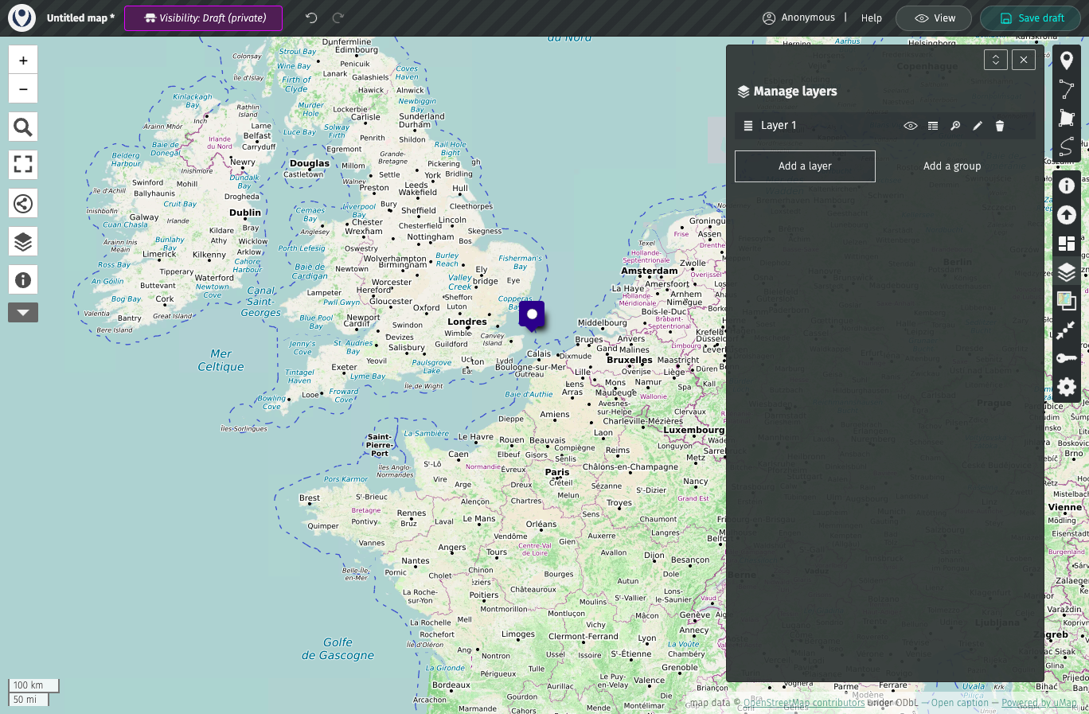This screenshot has height=714, width=1089.
Task: Undo the last map edit
Action: click(x=311, y=18)
